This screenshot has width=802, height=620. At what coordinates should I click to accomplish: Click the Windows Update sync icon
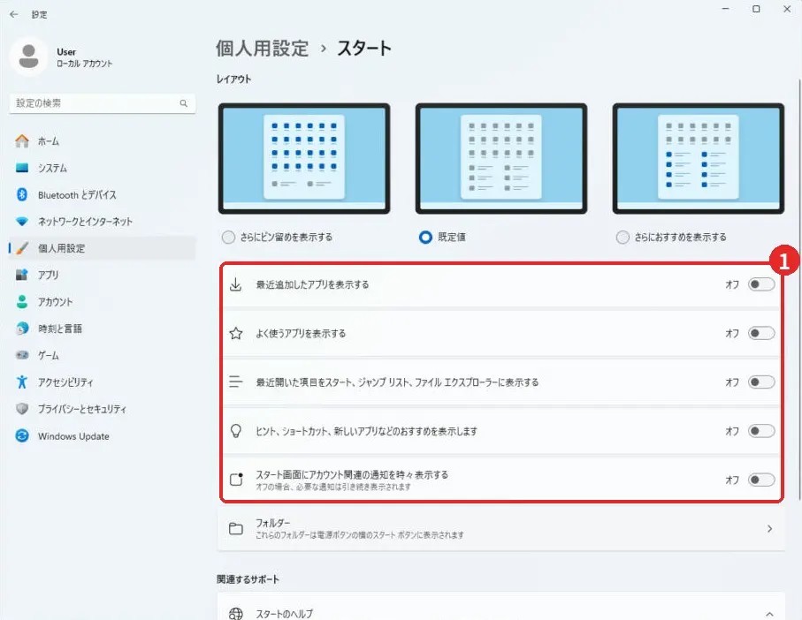coord(22,435)
